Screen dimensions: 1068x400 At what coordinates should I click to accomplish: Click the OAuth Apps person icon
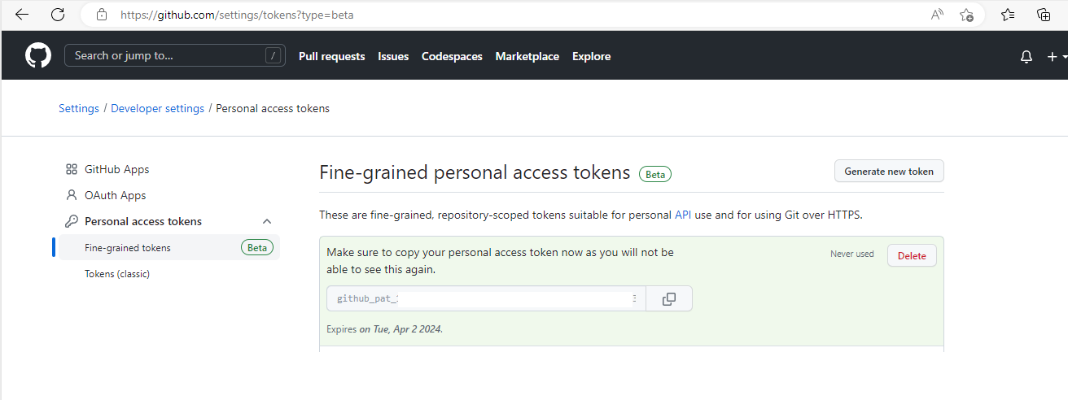click(x=72, y=195)
